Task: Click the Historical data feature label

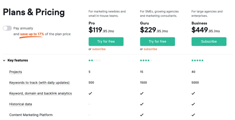Action: click(21, 104)
